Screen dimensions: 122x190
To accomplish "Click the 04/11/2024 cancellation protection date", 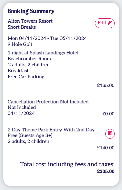I will click(x=21, y=113).
